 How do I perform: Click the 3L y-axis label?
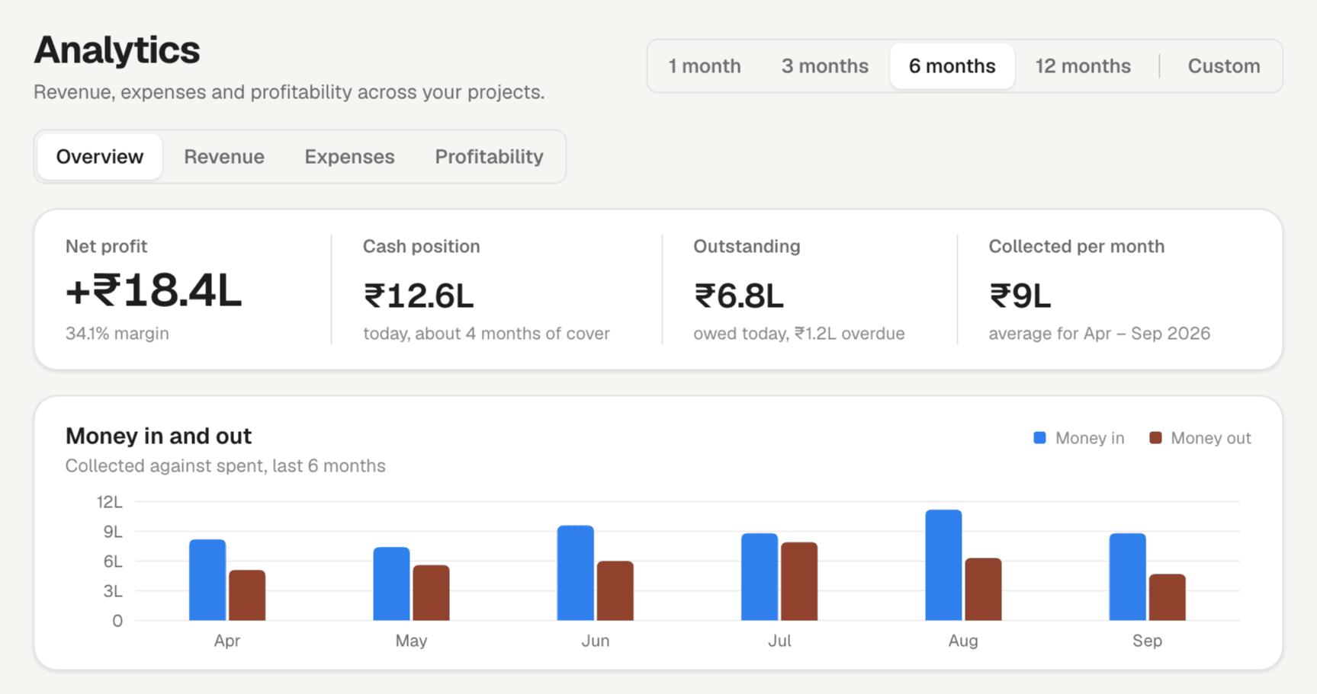click(113, 591)
